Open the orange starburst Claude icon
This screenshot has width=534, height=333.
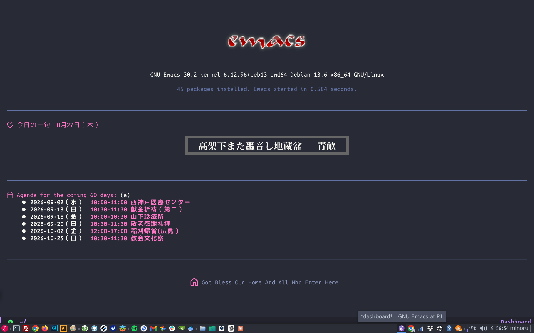241,328
